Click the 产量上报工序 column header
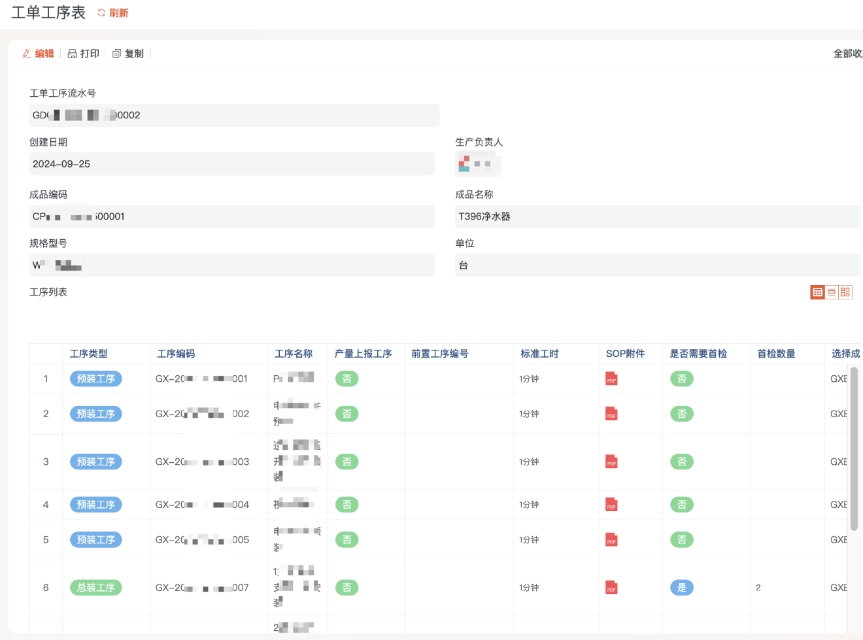 click(x=363, y=354)
